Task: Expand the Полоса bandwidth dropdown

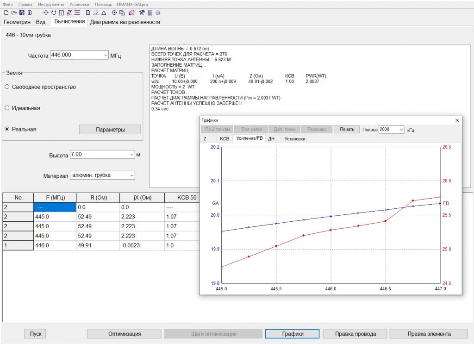Action: [401, 130]
